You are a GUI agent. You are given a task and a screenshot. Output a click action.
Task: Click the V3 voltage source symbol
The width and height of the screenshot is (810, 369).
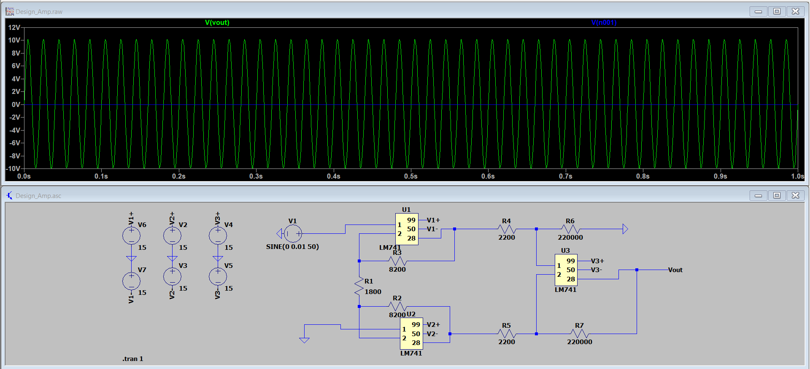click(172, 276)
